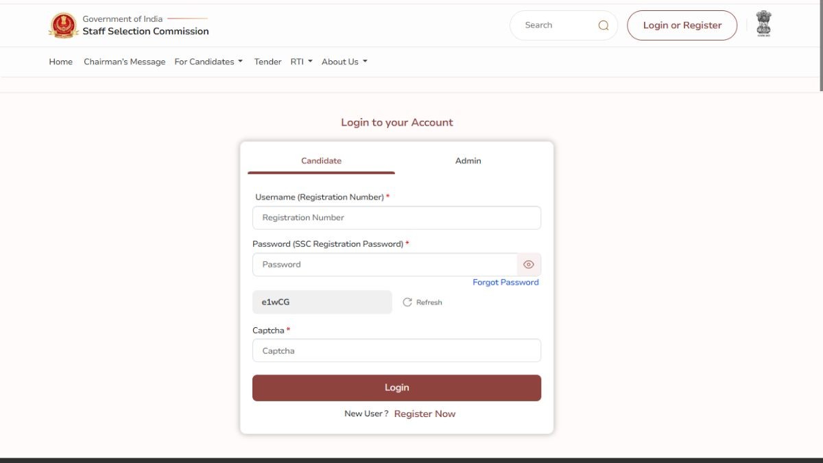Screen dimensions: 823x463
Task: Click the Register Now link
Action: pyautogui.click(x=425, y=414)
